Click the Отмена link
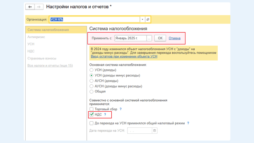Screen dimensions: 254x143 (174, 38)
